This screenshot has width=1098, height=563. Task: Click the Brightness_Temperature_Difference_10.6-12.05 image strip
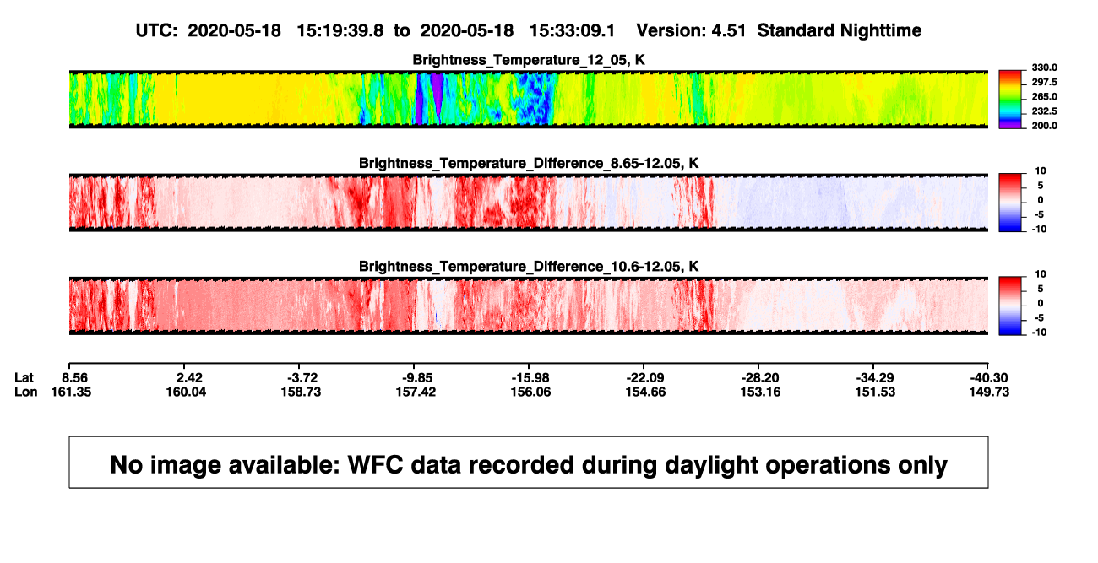528,306
